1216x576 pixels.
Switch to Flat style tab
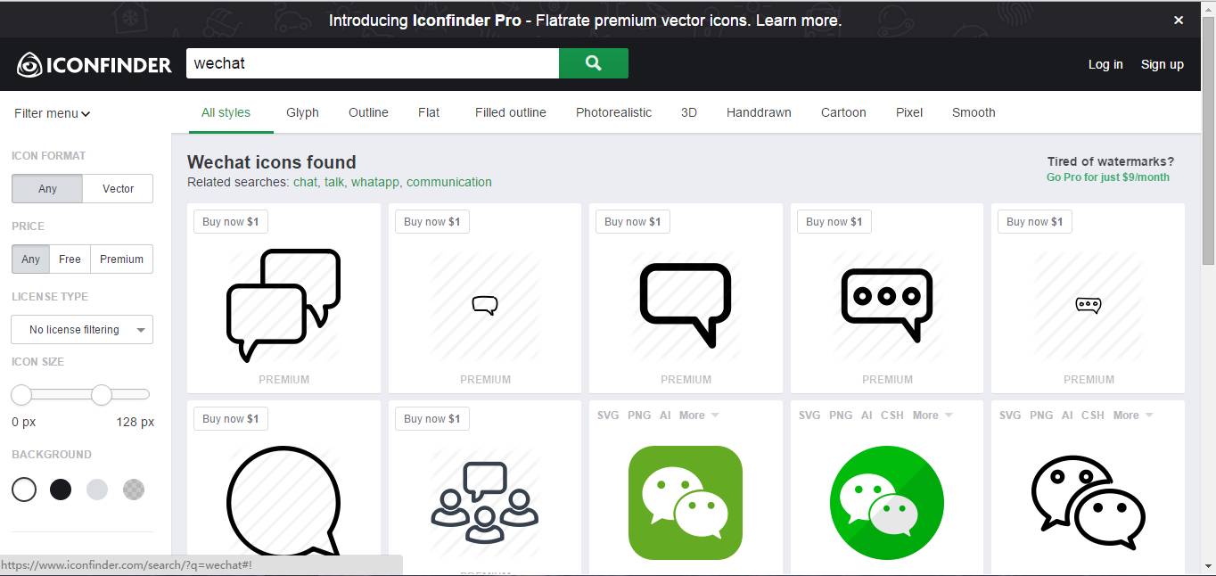click(429, 112)
